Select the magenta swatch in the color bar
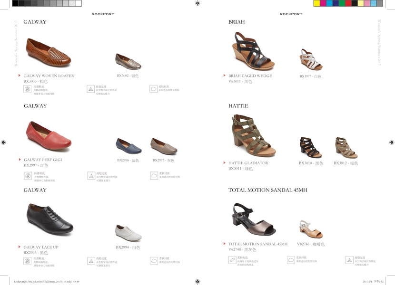395x285 pixels. tap(323, 3)
